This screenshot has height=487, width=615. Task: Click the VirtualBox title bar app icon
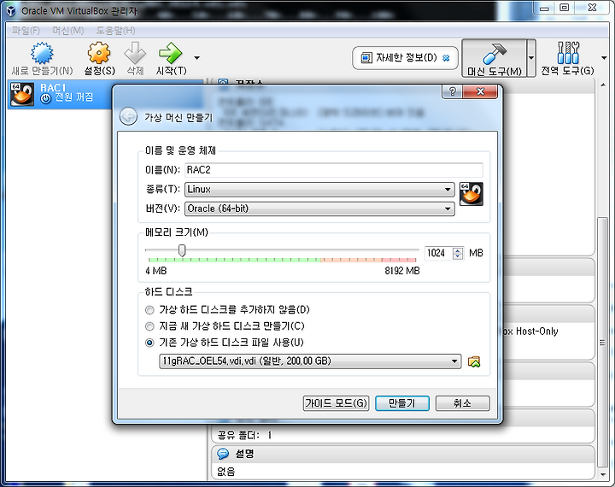pos(11,11)
